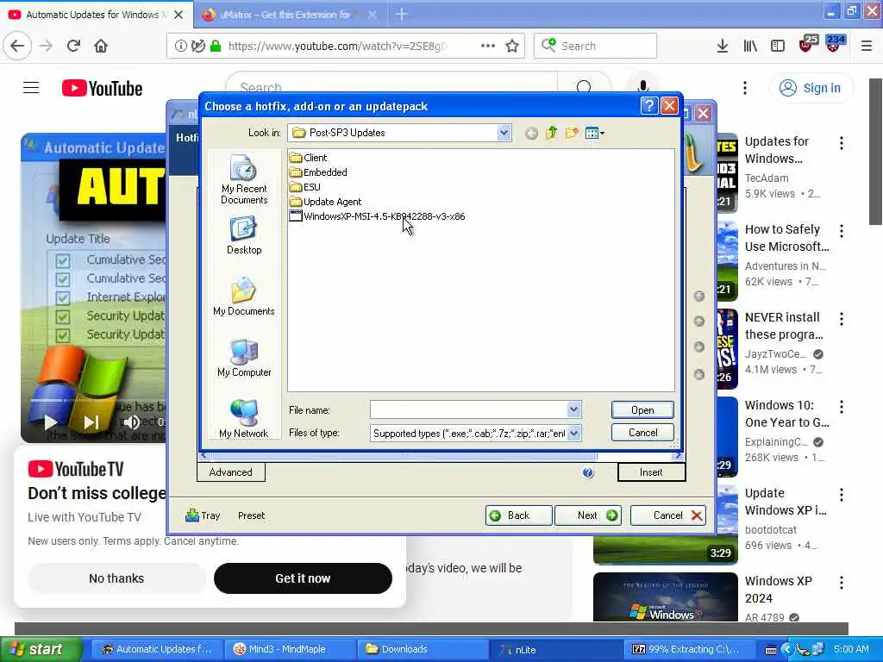Play the YouTube video
The image size is (883, 662).
click(50, 422)
